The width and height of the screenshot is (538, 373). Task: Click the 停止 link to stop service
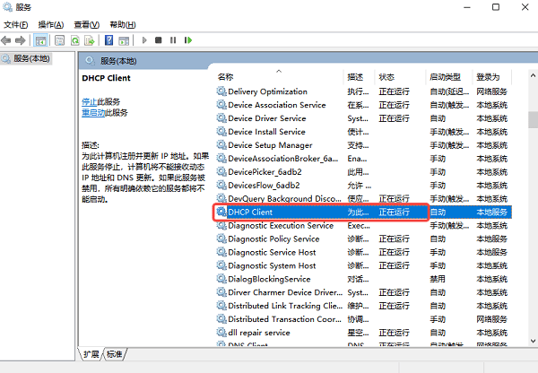click(89, 102)
